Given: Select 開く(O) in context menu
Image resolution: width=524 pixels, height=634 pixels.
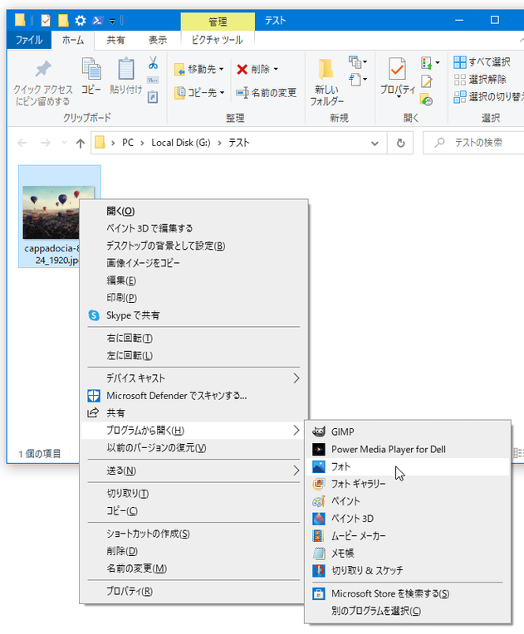Looking at the screenshot, I should click(193, 211).
